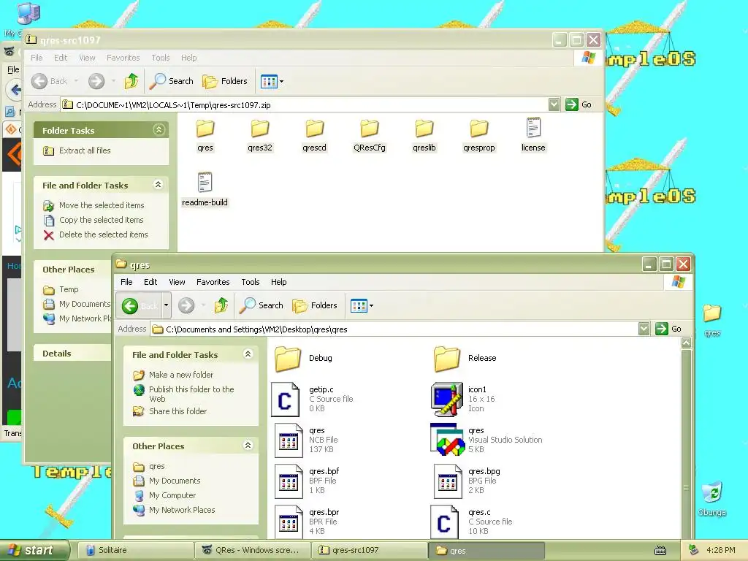Open Help menu in qres window
Image resolution: width=748 pixels, height=561 pixels.
click(x=278, y=282)
